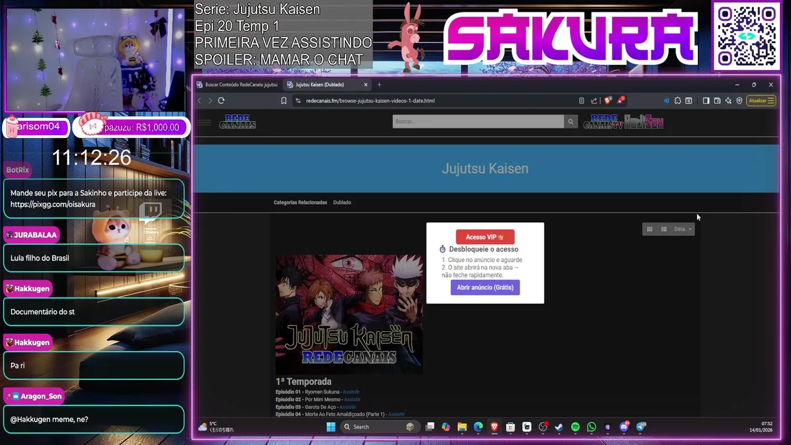Open Telegram from the taskbar
Viewport: 791px width, 445px height.
pyautogui.click(x=641, y=427)
